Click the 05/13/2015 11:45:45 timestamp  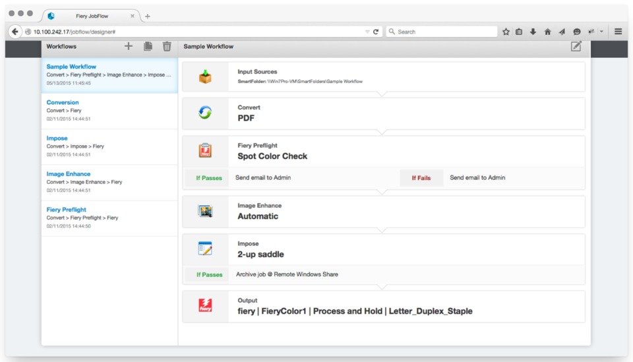click(x=69, y=83)
